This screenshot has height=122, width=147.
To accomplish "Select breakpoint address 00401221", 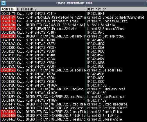I will click(8, 29).
